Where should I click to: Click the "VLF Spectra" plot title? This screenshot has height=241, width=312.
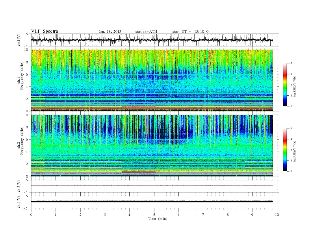[45, 31]
